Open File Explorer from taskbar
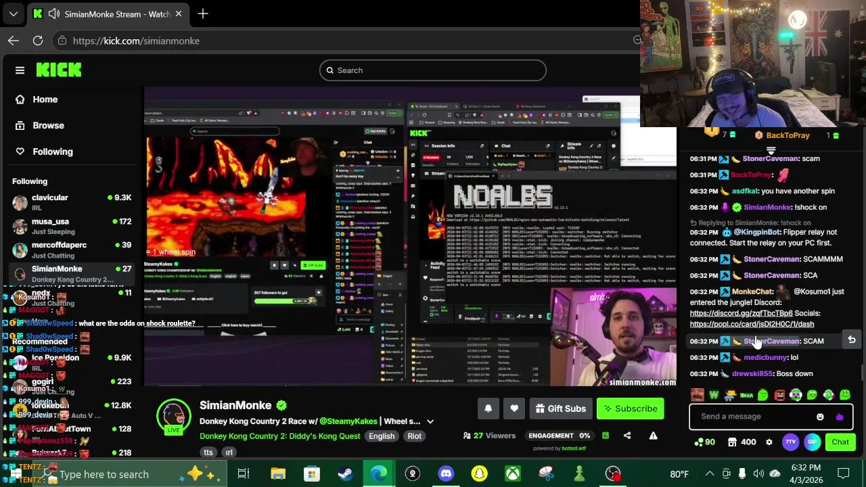Image resolution: width=866 pixels, height=487 pixels. [278, 474]
